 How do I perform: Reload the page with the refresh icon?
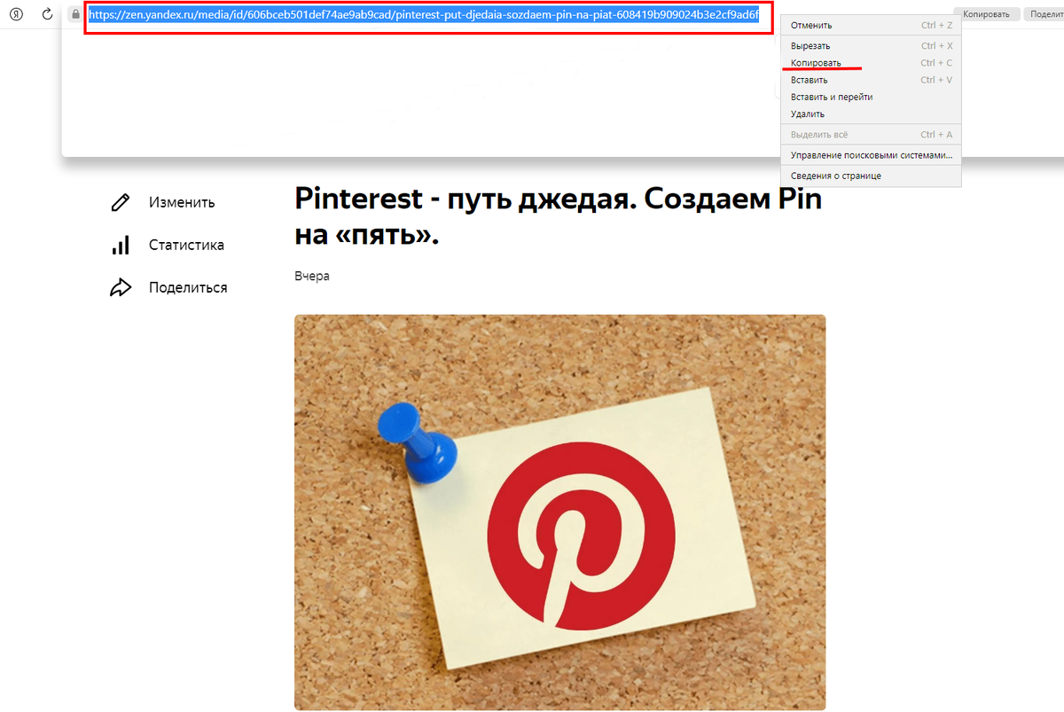(x=47, y=14)
